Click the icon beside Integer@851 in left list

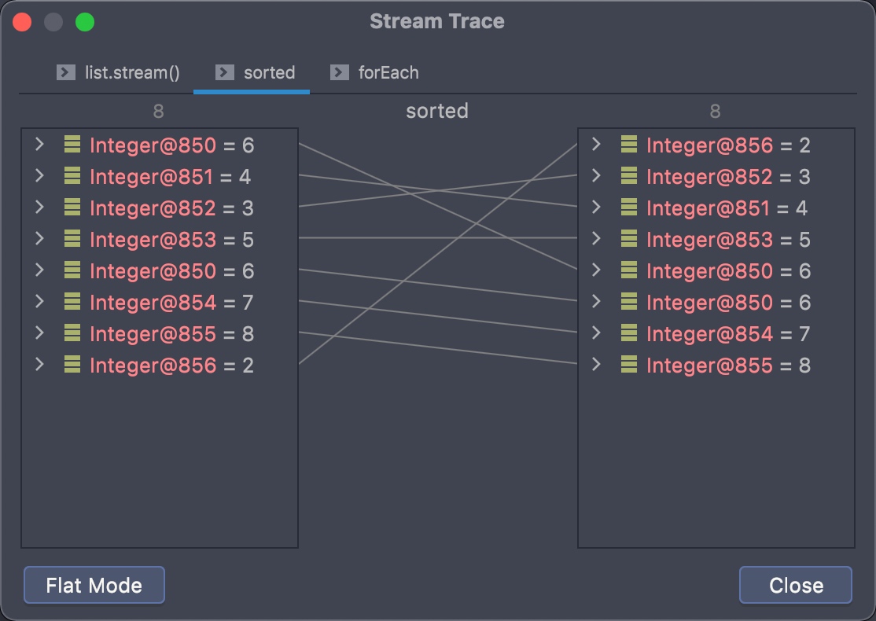(72, 177)
